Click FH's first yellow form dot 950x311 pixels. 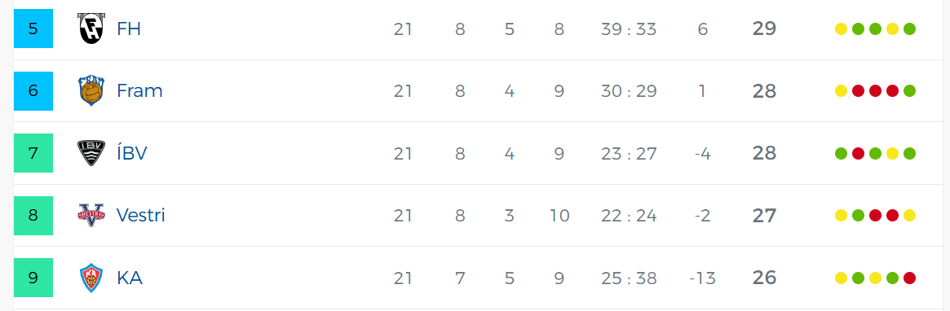841,29
